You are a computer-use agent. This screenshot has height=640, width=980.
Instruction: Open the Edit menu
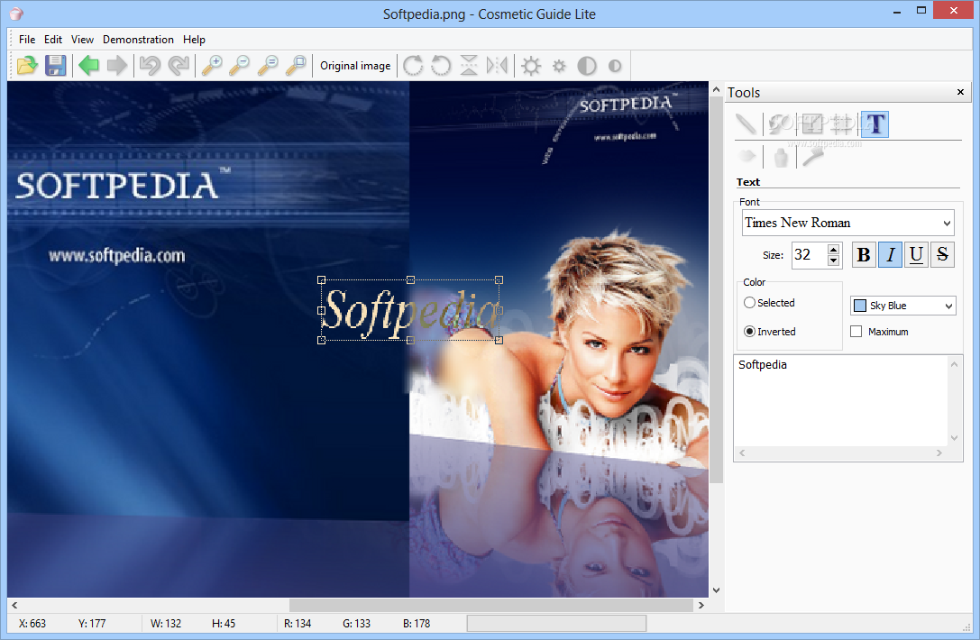53,40
